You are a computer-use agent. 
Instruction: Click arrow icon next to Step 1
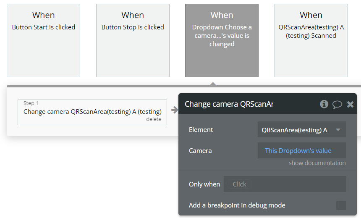(174, 110)
